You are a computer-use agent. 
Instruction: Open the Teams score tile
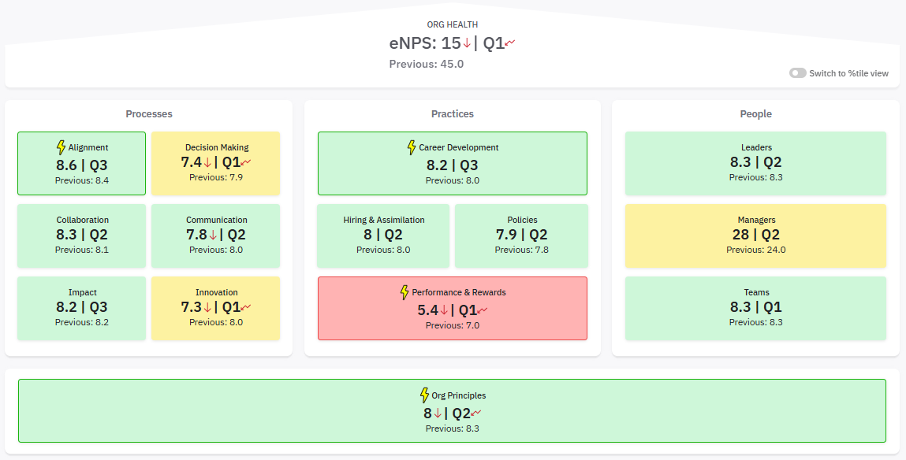pyautogui.click(x=755, y=307)
